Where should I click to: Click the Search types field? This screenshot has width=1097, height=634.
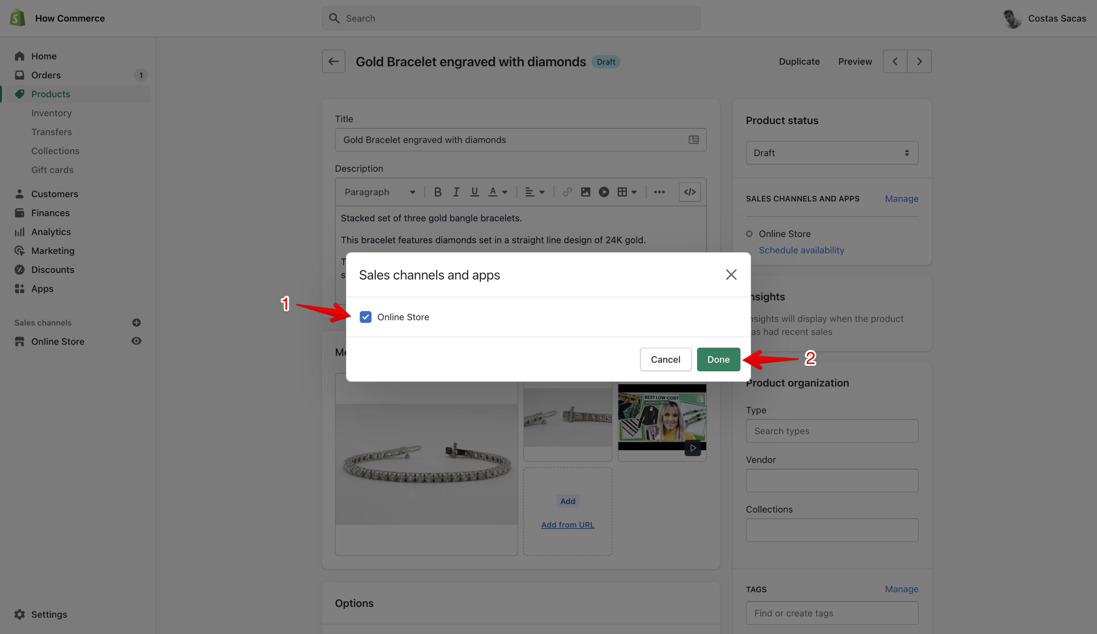pyautogui.click(x=832, y=431)
